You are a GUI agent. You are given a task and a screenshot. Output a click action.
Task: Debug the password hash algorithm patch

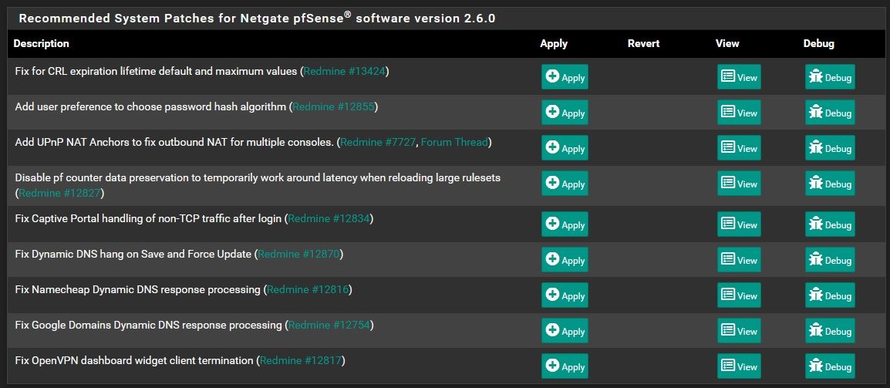click(x=830, y=112)
